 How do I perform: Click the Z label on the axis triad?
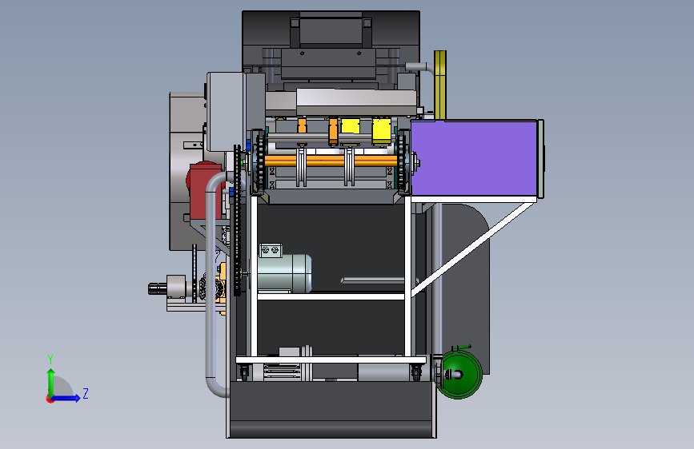[86, 393]
